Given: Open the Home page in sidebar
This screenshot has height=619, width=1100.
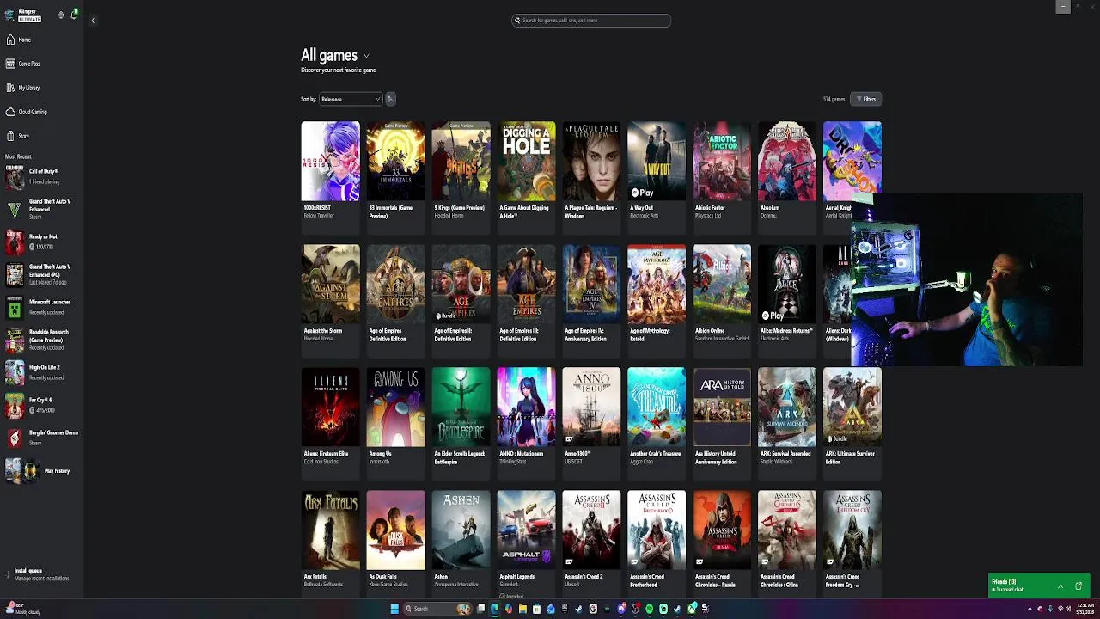Looking at the screenshot, I should [19, 40].
